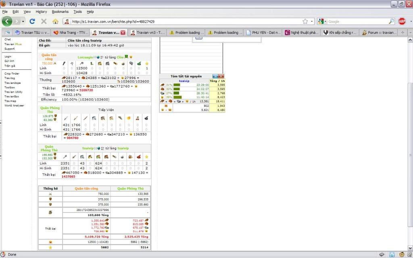
Task: Open the World Analyser link
Action: (14, 105)
